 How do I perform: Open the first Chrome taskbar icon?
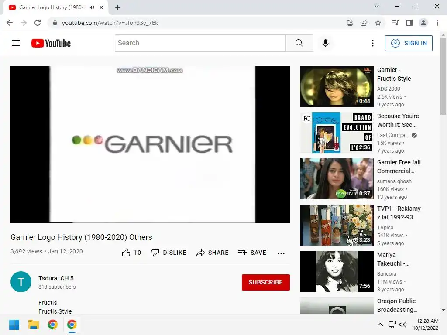[52, 325]
